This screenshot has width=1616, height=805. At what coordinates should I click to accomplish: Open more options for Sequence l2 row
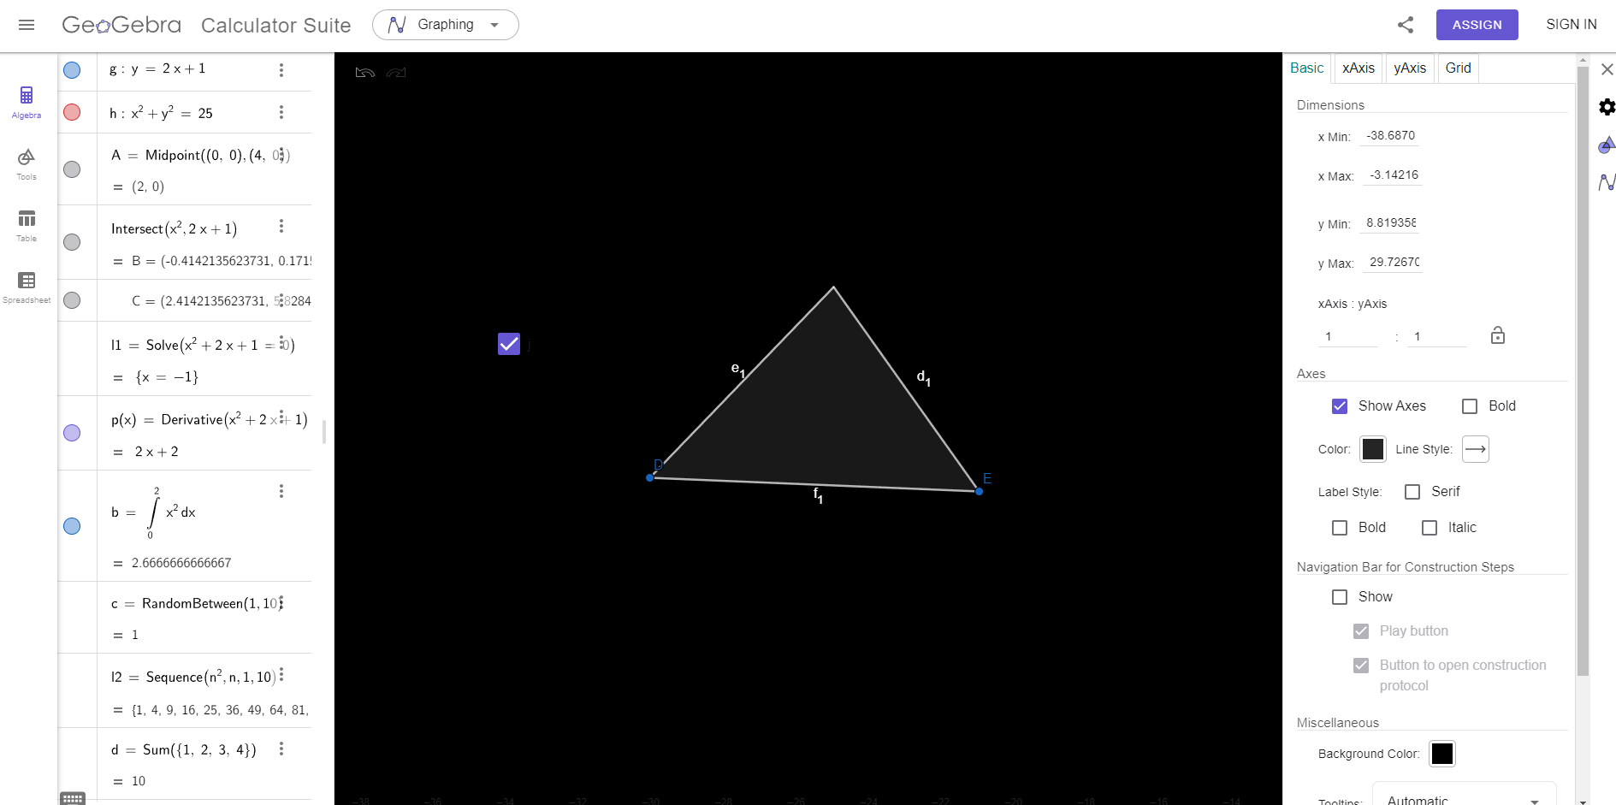pos(281,675)
